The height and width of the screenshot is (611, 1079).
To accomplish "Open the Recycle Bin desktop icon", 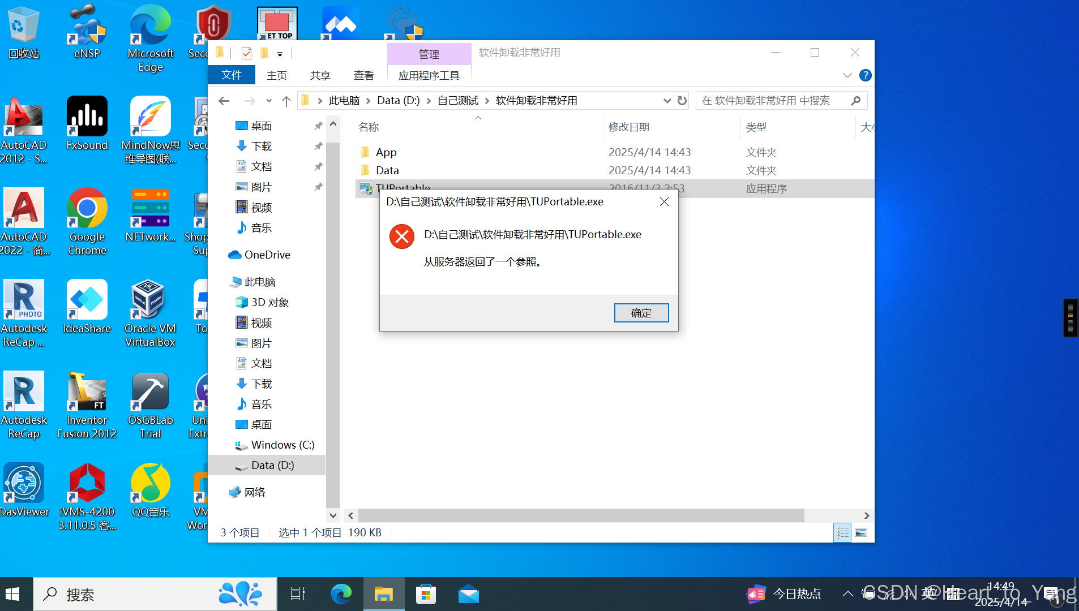I will pos(24,33).
